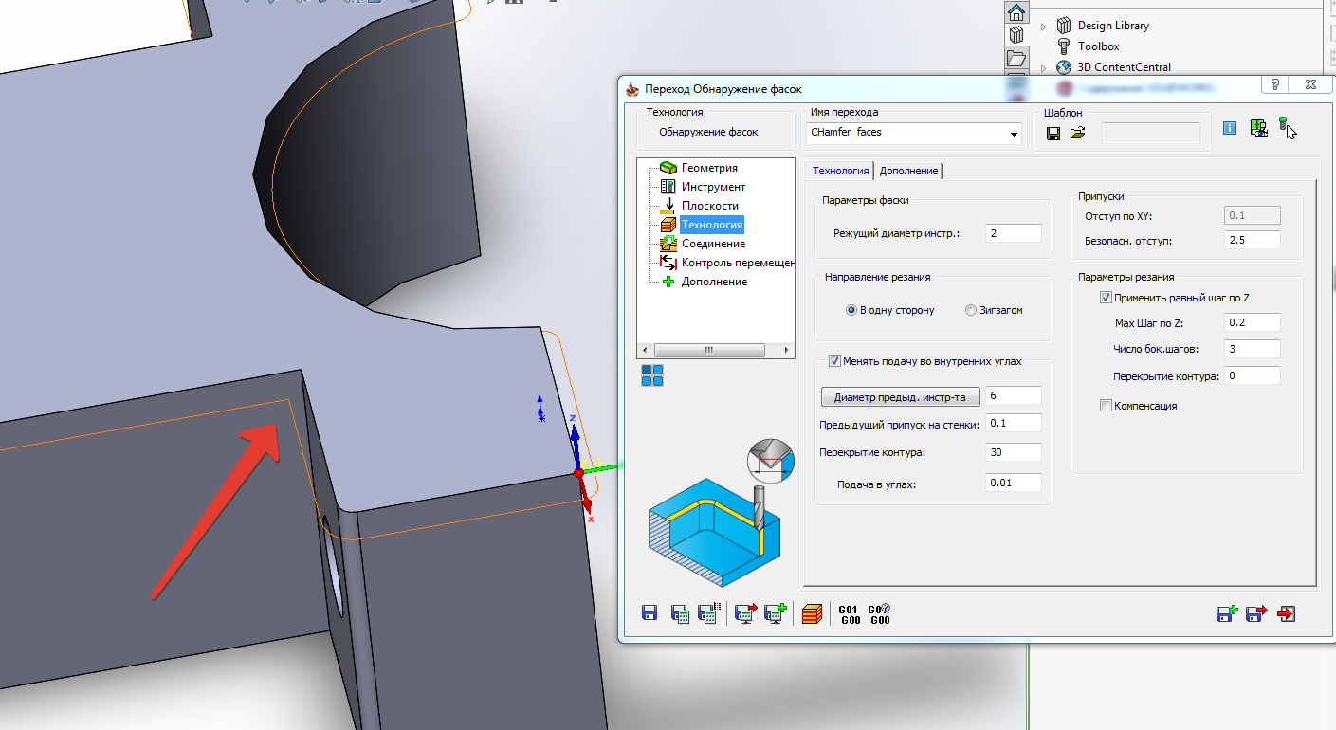Screen dimensions: 1336x730
Task: Select Toolbox in the Design Library pane
Action: pyautogui.click(x=1098, y=46)
